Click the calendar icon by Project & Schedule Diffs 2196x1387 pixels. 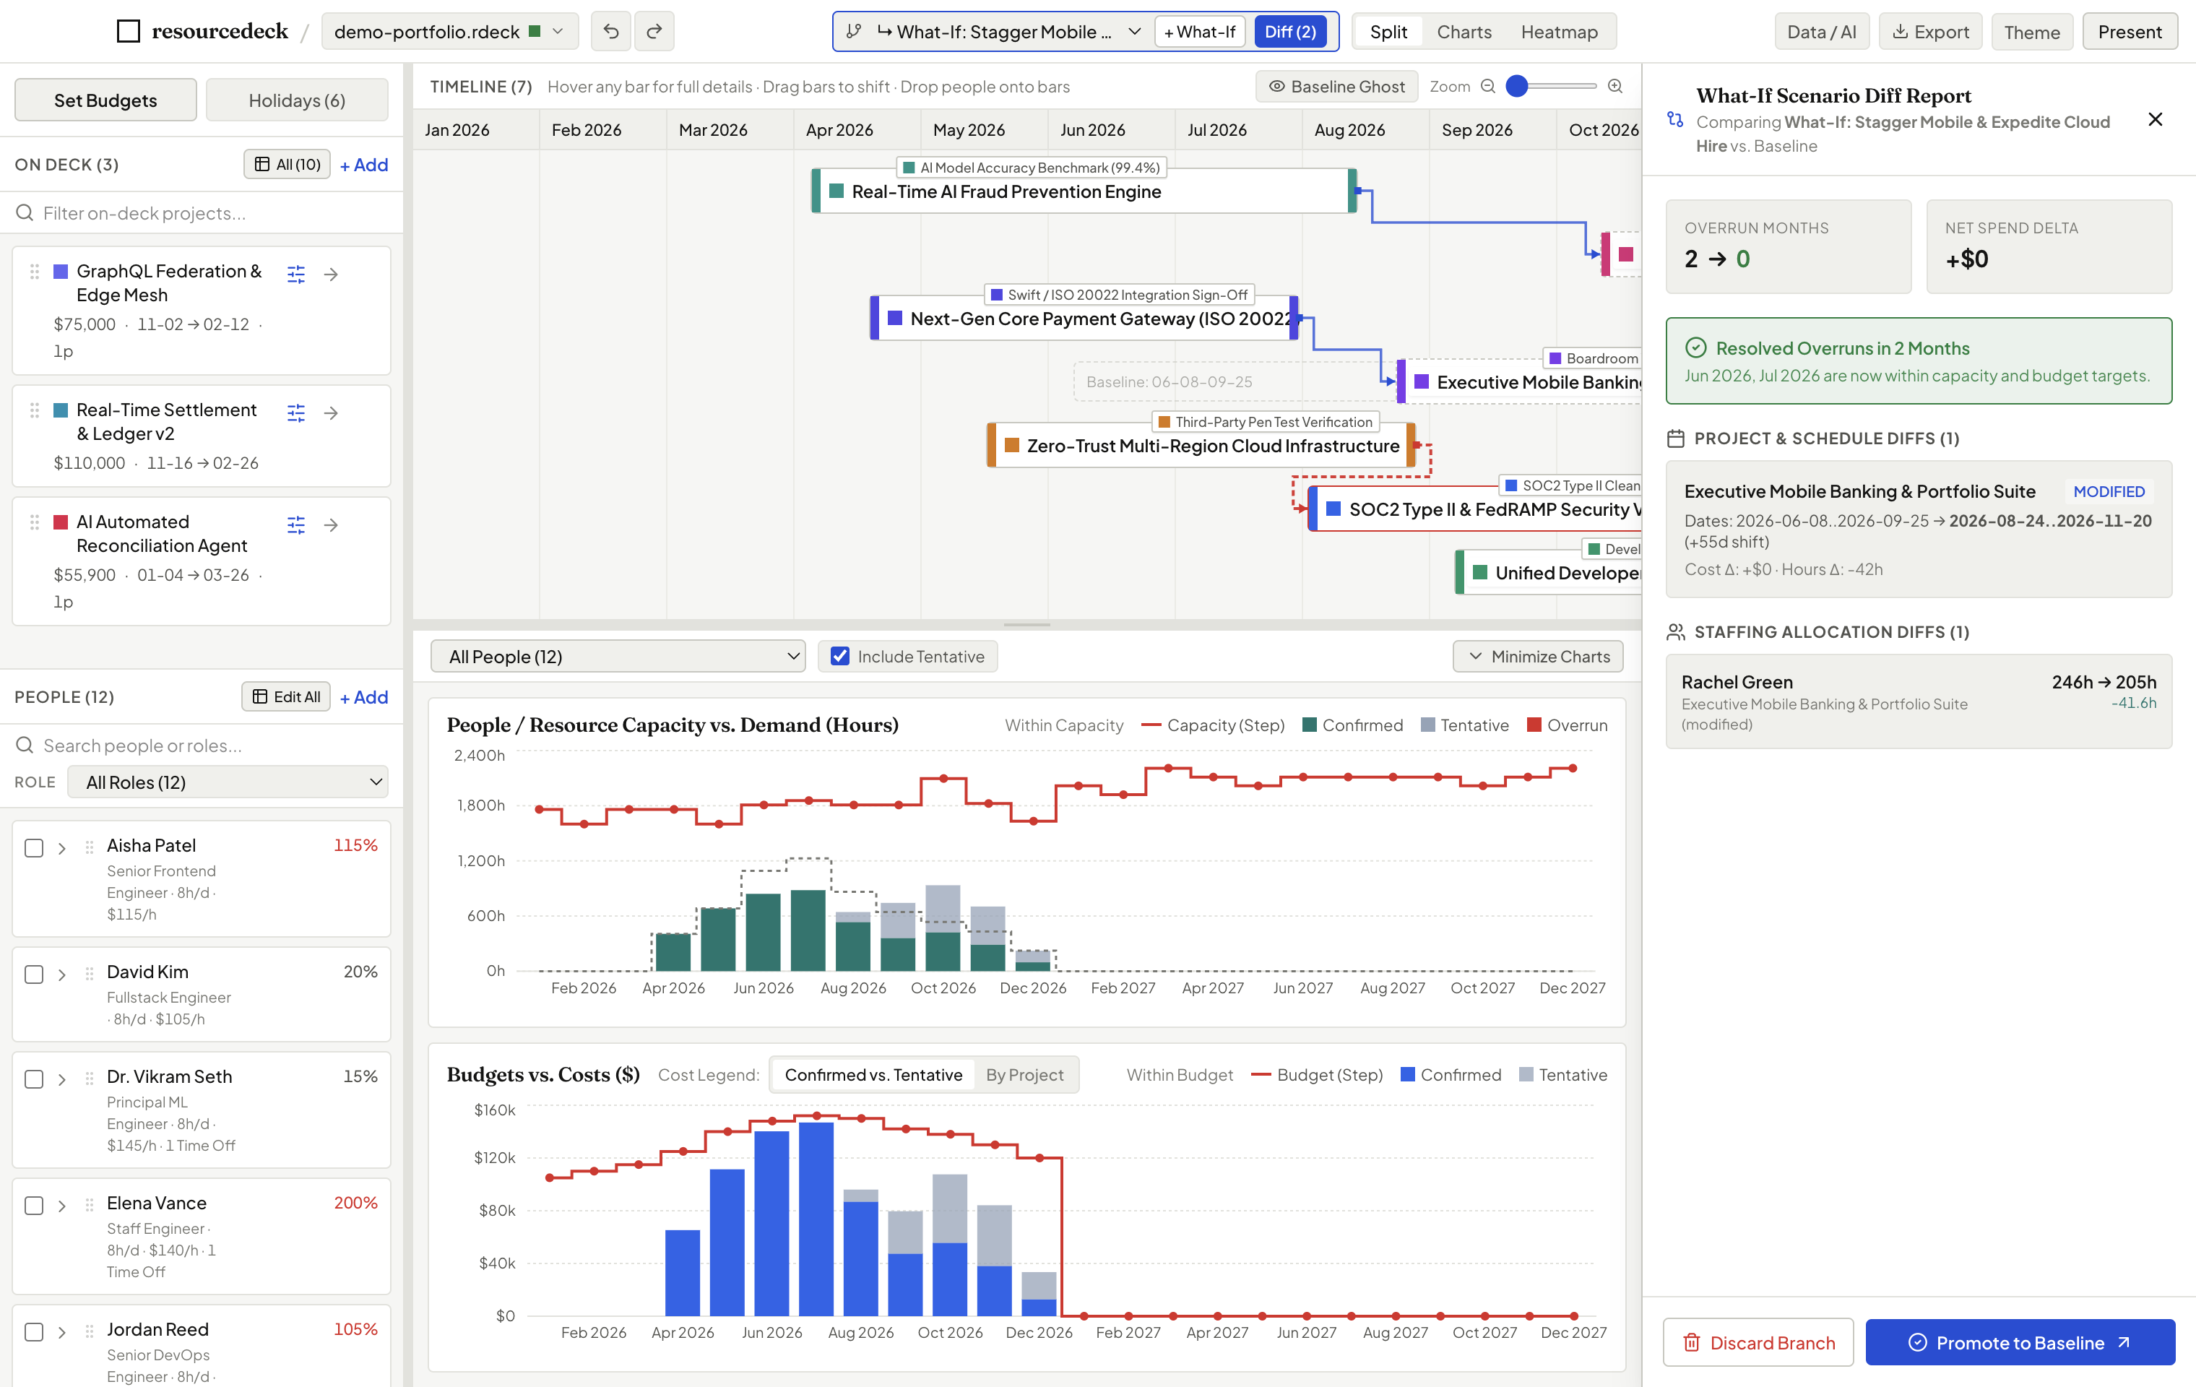[1675, 438]
